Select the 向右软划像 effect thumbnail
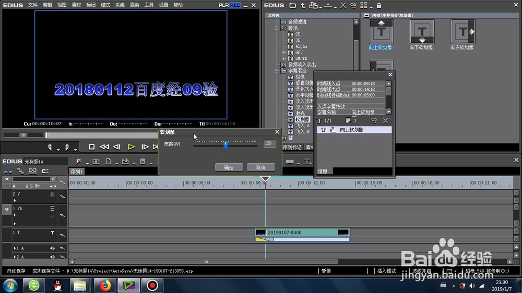 (x=462, y=32)
